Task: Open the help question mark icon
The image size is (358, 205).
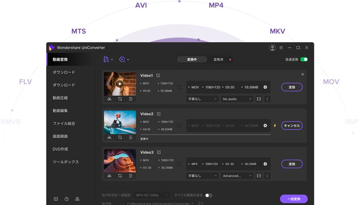Action: pos(66,199)
